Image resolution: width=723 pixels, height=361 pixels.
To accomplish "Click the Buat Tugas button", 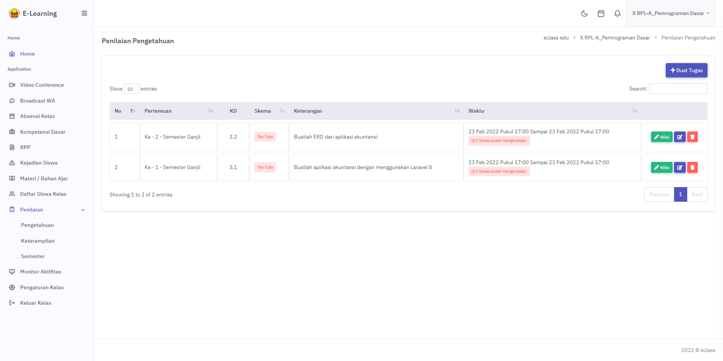I will [x=686, y=70].
